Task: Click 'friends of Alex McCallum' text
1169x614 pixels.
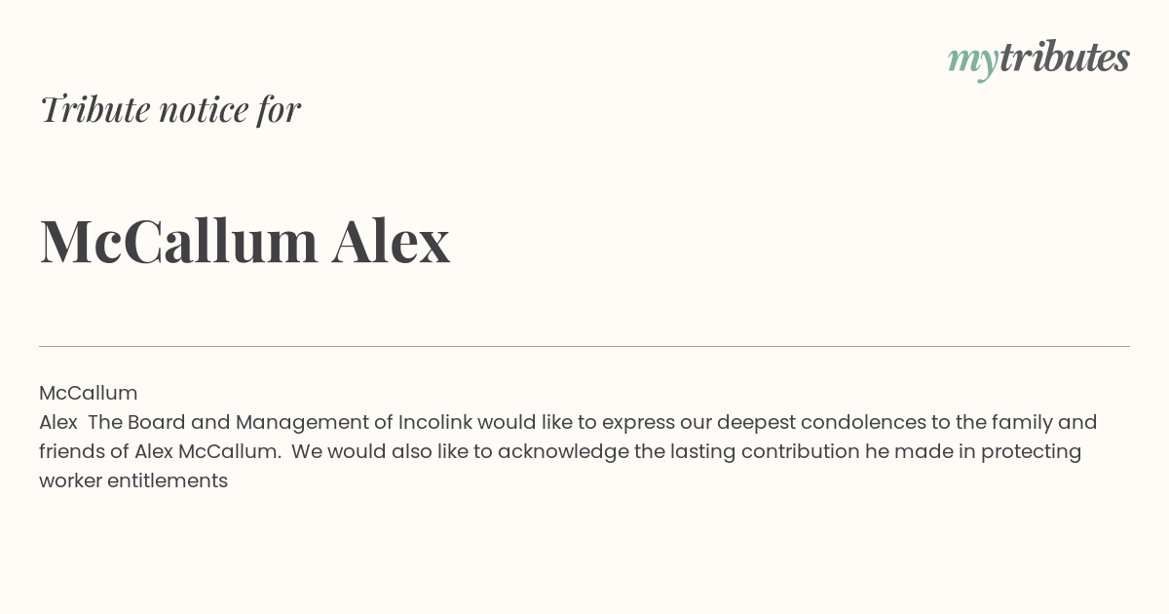Action: (160, 451)
